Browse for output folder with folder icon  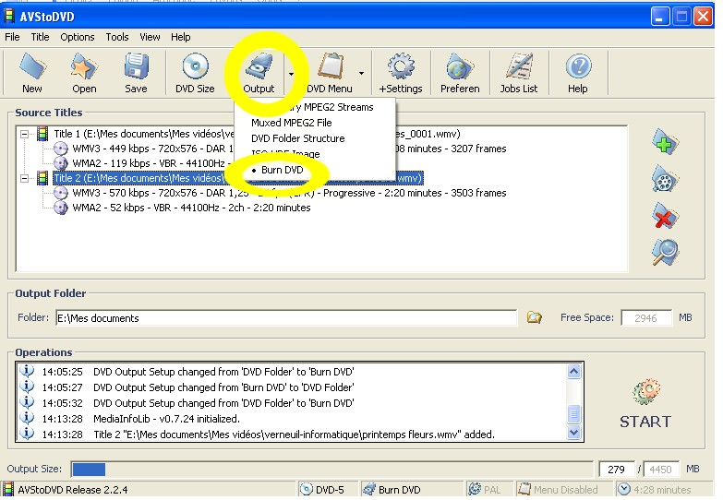coord(534,317)
